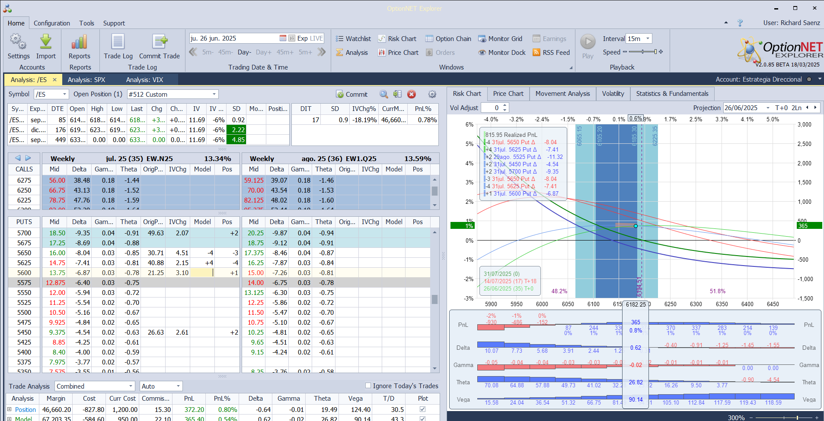824x421 pixels.
Task: Toggle the step-mode icon beside the calendar
Action: click(292, 38)
